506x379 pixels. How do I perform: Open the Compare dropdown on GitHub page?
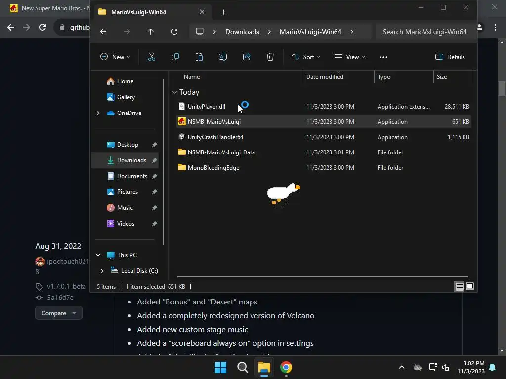click(x=59, y=313)
